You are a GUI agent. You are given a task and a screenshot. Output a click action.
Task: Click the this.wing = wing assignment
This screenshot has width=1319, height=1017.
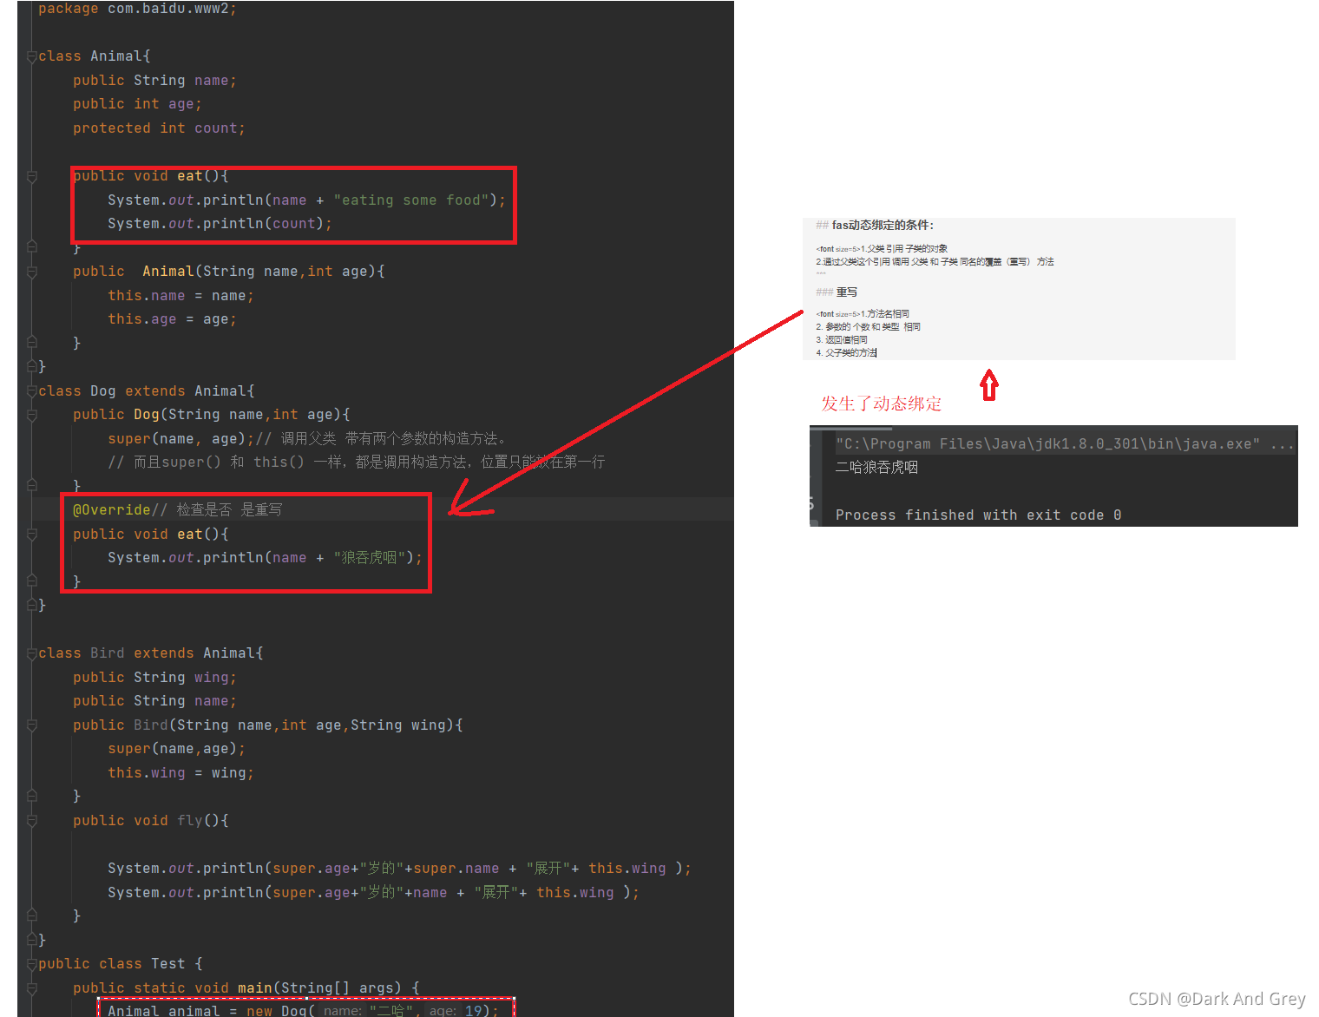click(180, 773)
